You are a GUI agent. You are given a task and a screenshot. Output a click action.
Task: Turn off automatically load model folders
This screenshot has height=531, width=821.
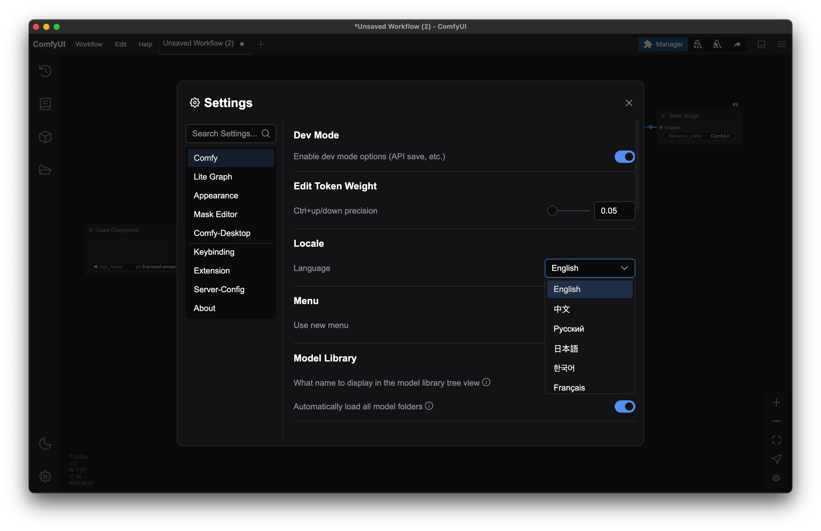[x=624, y=406]
